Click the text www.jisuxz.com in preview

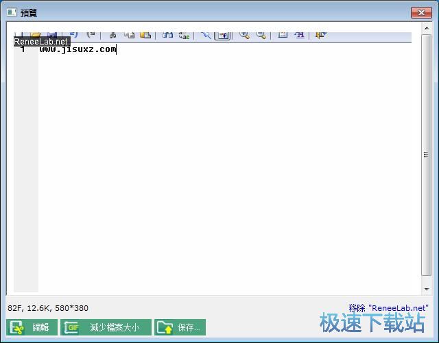click(78, 49)
